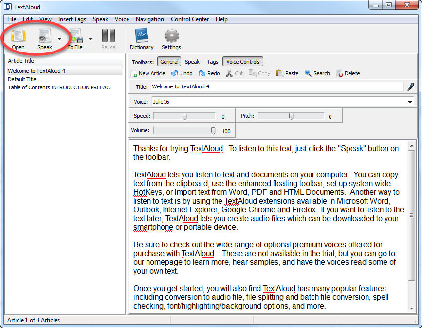Click the Redo icon
The width and height of the screenshot is (422, 328).
coord(202,73)
